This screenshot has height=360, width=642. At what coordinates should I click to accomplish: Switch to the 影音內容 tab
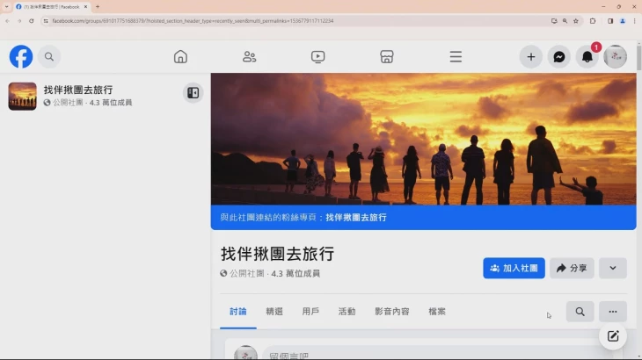click(x=392, y=312)
